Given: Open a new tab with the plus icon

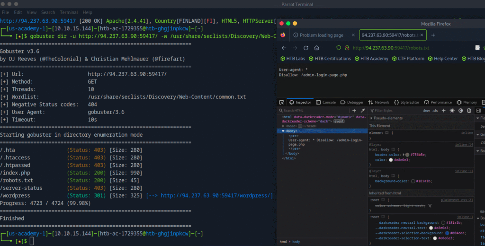Looking at the screenshot, I should (x=434, y=35).
